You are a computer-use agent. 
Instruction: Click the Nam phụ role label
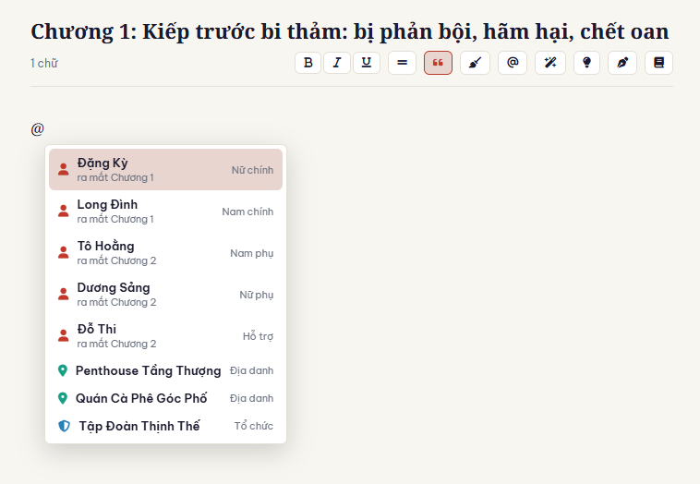click(252, 253)
